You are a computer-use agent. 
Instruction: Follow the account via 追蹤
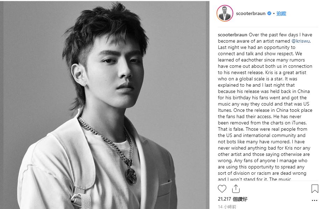[281, 14]
